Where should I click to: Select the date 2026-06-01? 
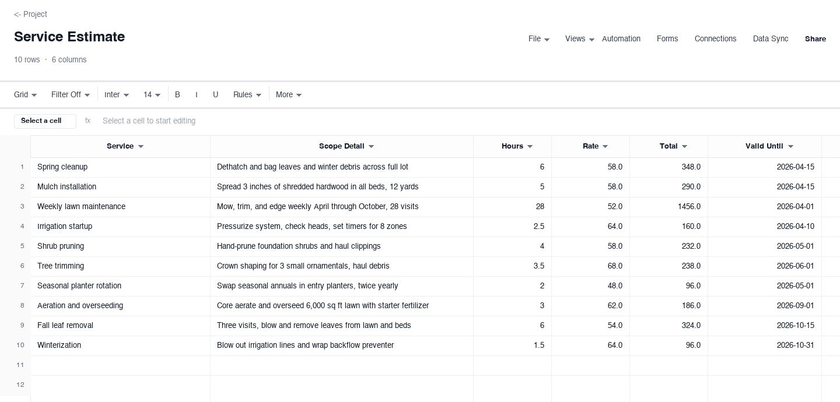pos(765,266)
